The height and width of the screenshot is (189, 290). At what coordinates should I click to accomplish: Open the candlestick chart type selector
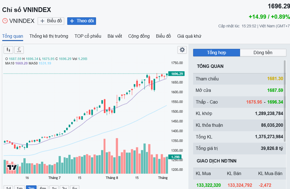[8, 50]
